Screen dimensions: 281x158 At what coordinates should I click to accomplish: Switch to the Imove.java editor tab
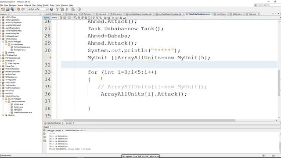(117, 14)
